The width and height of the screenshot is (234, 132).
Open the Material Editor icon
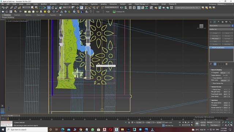pos(152,8)
